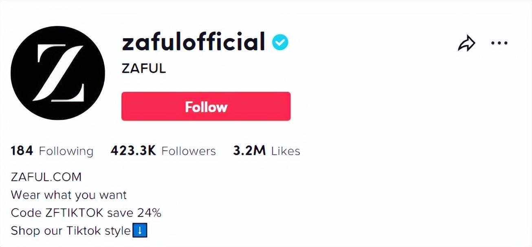Click the Code ZFTIKTOK discount line
This screenshot has width=532, height=247.
[x=61, y=213]
